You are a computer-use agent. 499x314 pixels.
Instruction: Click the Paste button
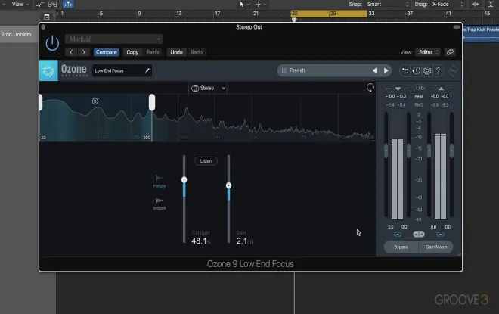click(x=153, y=52)
